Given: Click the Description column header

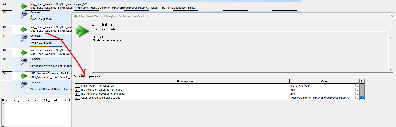Looking at the screenshot, I should coord(185,81).
